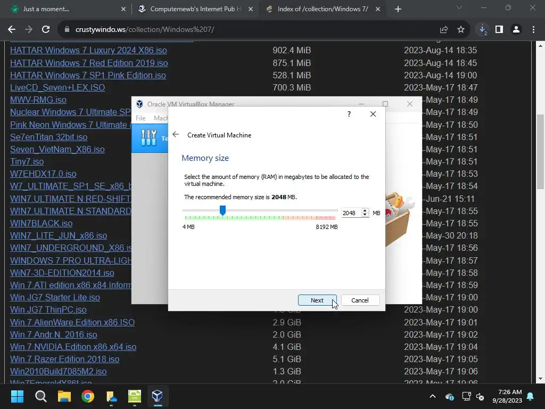Open Win2010Build7085M2.iso link
The height and width of the screenshot is (409, 545).
pos(59,371)
